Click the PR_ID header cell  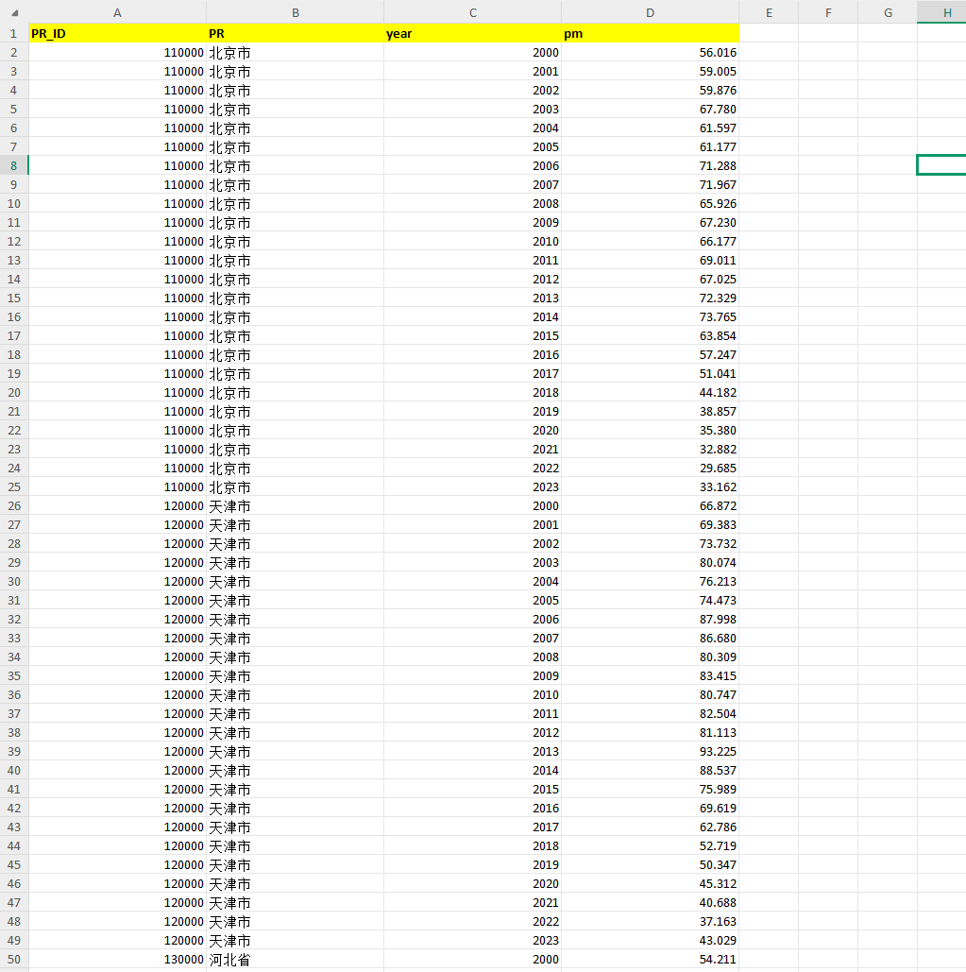(117, 33)
